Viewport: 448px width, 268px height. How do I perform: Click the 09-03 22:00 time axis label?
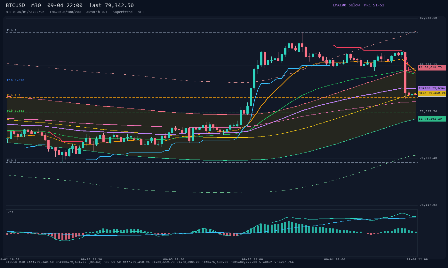[x=252, y=259]
